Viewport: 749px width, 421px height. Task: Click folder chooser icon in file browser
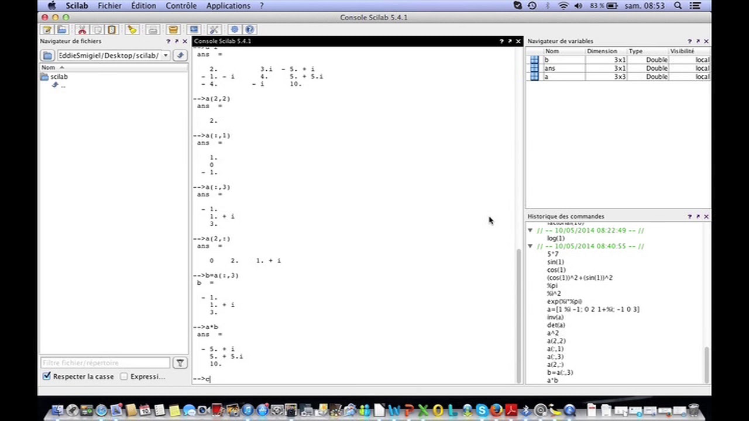47,55
